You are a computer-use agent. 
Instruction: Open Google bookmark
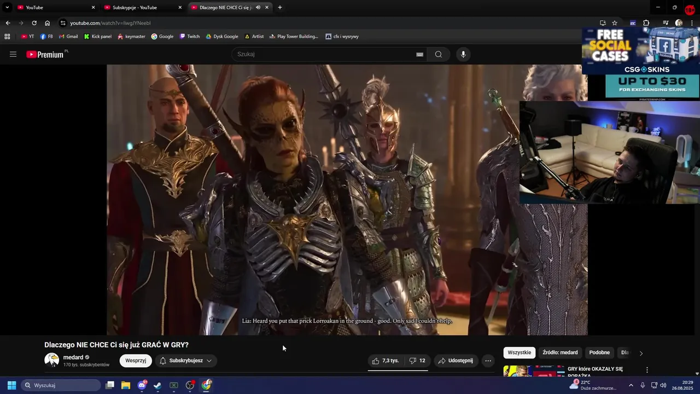coord(162,37)
